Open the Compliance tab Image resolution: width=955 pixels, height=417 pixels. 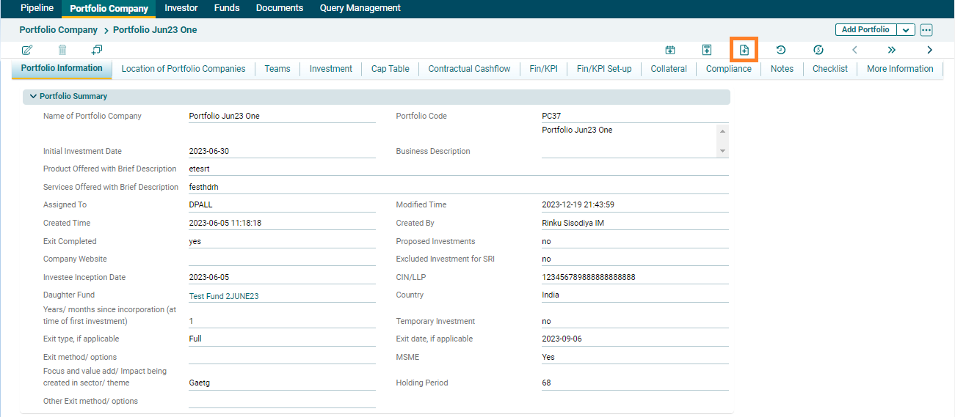(728, 69)
